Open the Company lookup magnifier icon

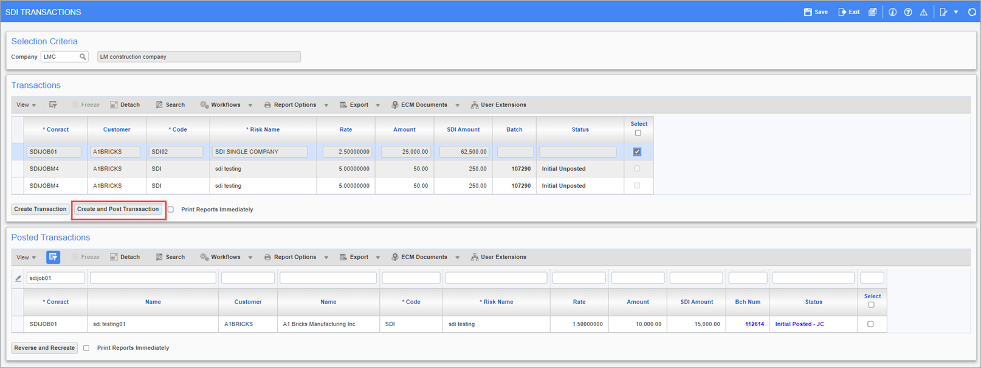83,56
